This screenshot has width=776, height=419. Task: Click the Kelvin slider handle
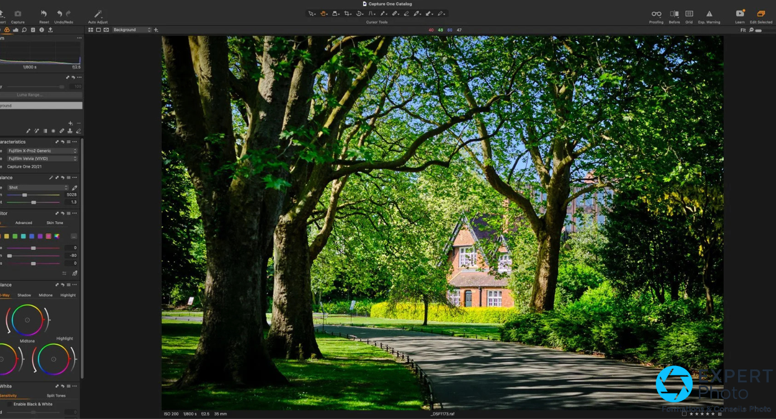pyautogui.click(x=25, y=195)
